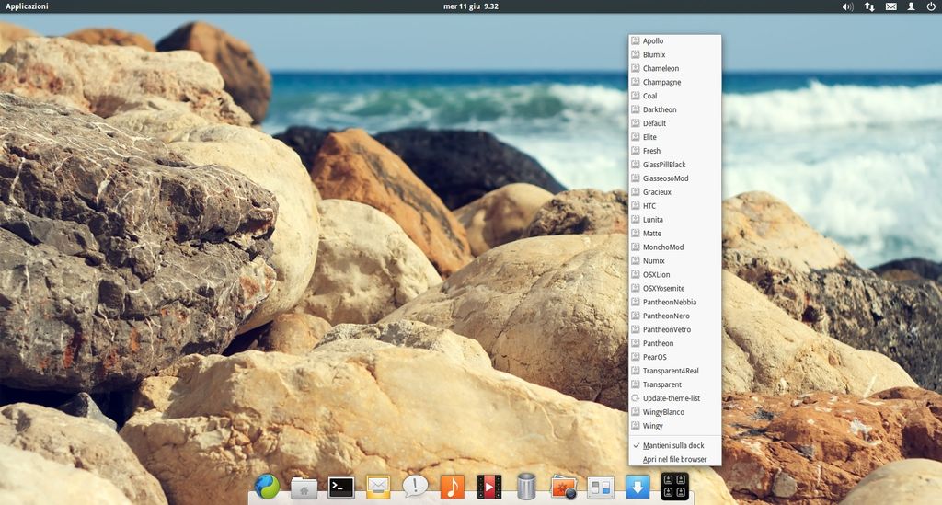This screenshot has height=505, width=942.
Task: Launch the Terminal from the dock
Action: pyautogui.click(x=341, y=487)
